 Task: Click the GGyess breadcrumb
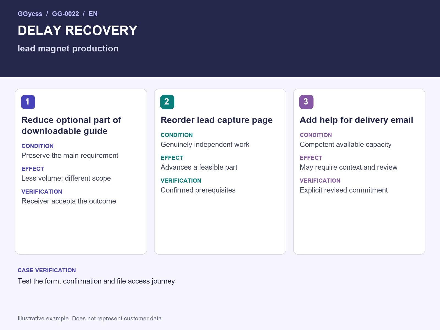pos(30,14)
